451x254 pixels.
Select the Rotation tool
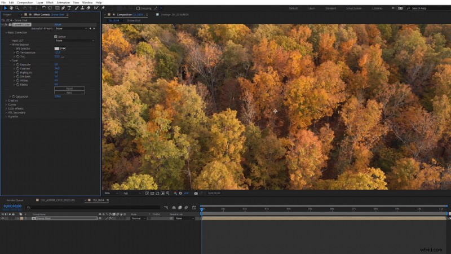pos(44,8)
